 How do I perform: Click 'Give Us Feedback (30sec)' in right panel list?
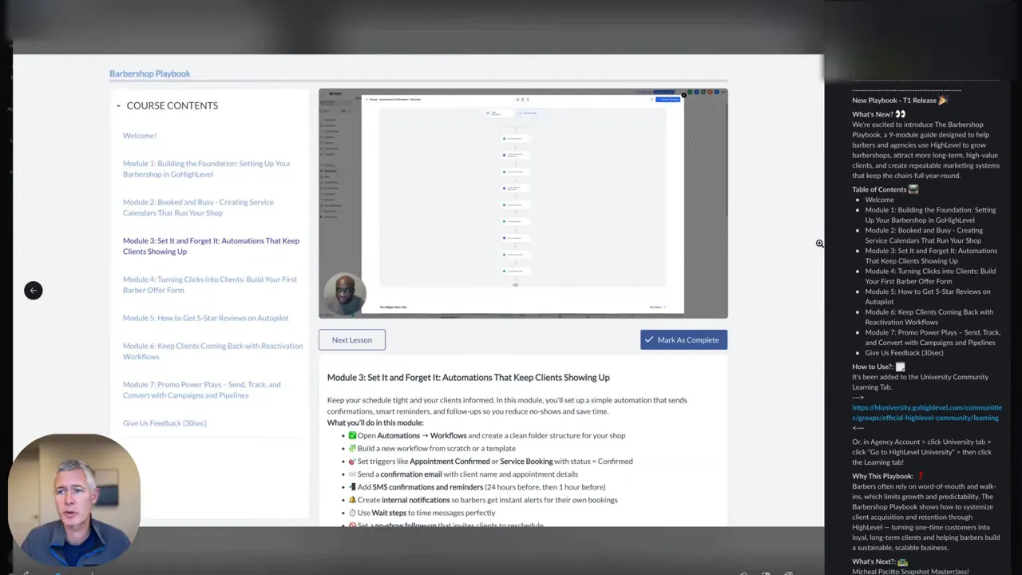tap(905, 353)
